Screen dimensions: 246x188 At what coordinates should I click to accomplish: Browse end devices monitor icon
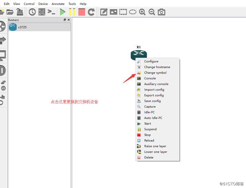3,56
